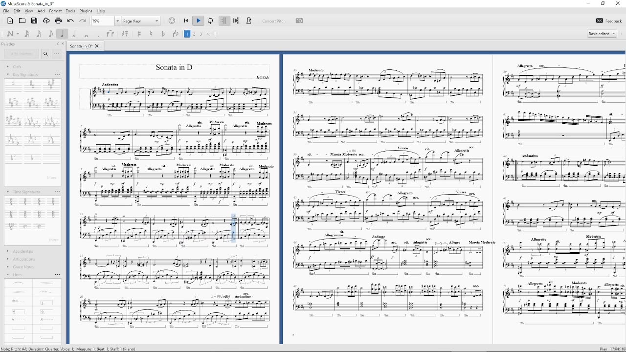Apply flat accidental
This screenshot has height=352, width=626.
(x=163, y=34)
